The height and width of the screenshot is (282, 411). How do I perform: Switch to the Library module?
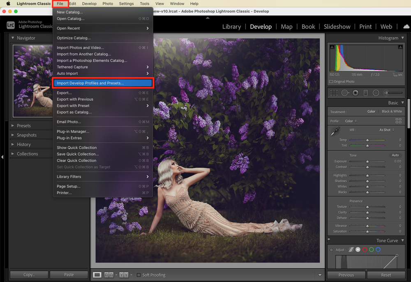coord(231,27)
